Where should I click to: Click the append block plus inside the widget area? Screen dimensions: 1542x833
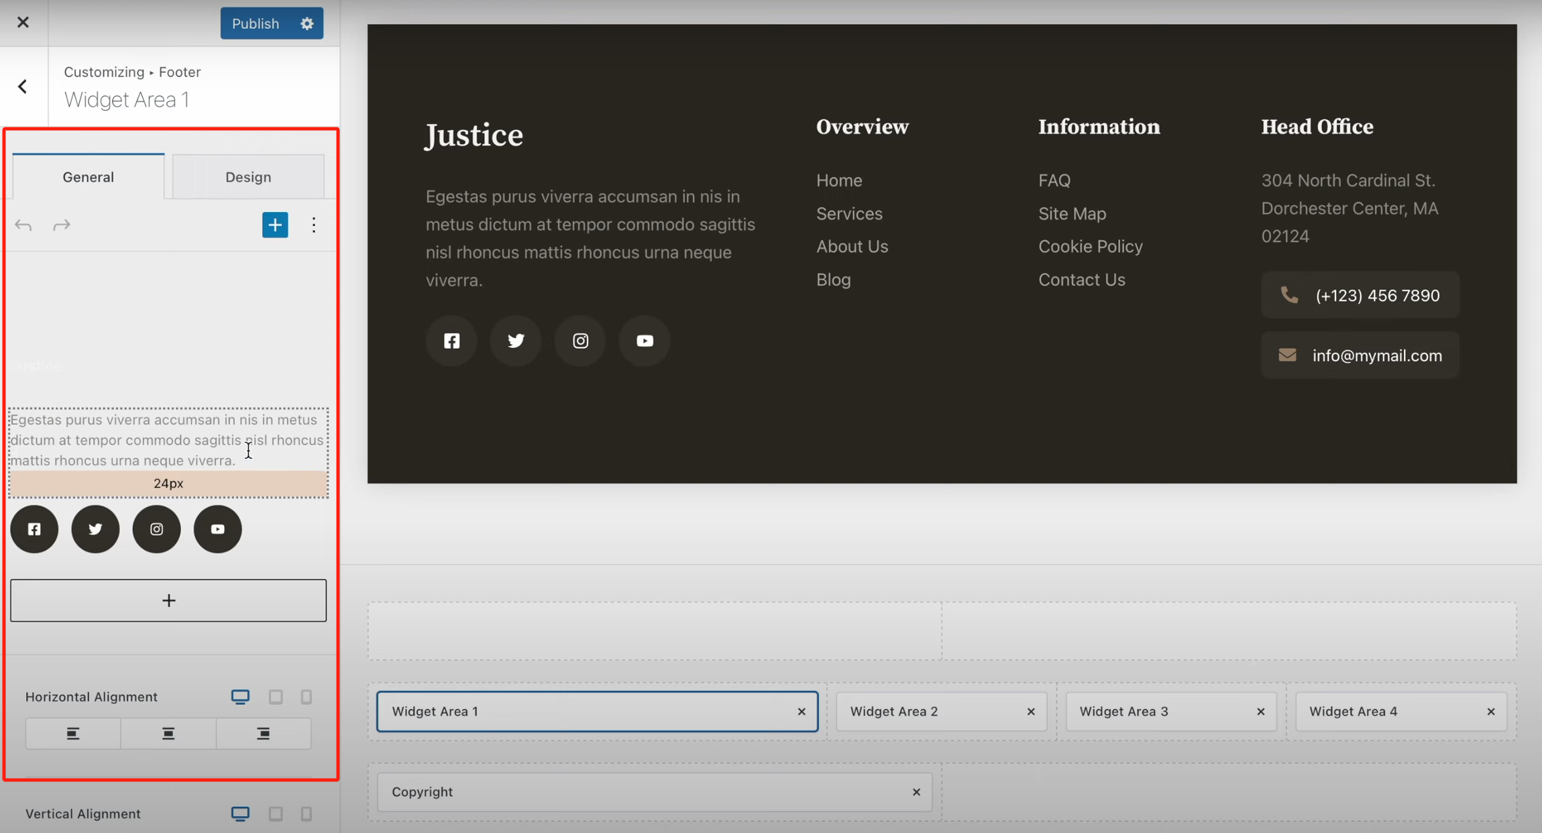(168, 600)
